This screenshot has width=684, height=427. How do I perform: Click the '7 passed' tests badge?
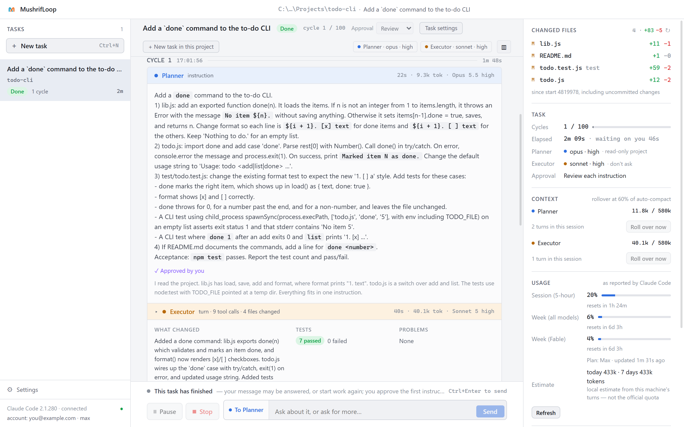(x=310, y=341)
